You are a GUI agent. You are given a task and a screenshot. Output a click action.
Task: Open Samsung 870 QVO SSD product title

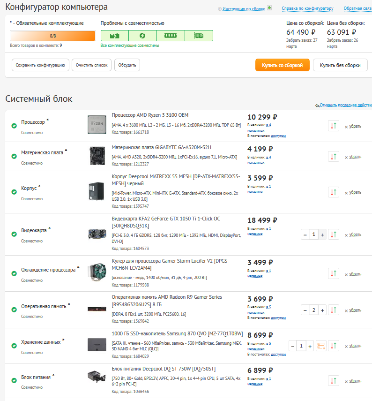point(177,333)
